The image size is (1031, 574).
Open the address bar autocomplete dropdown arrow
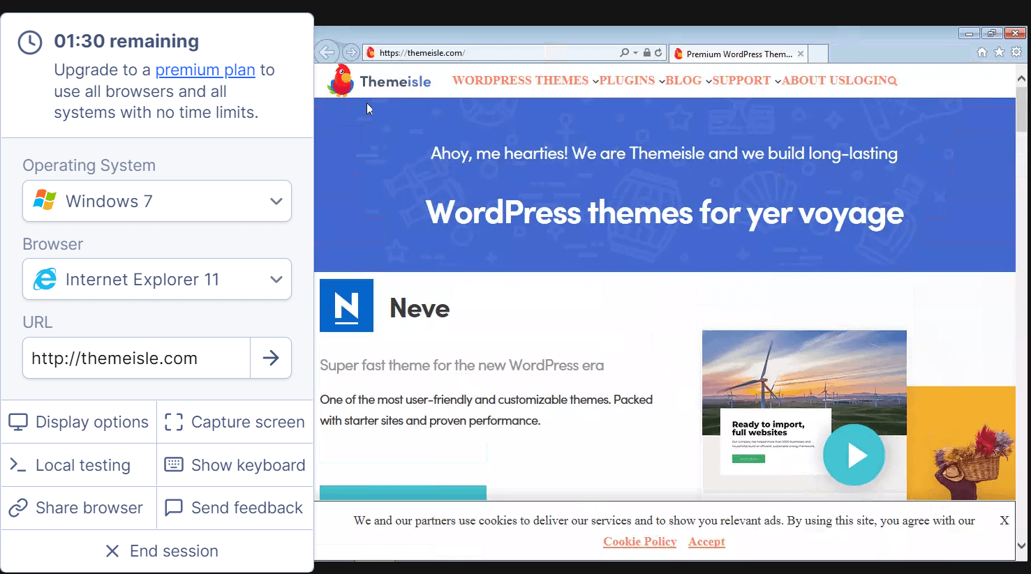coord(635,53)
